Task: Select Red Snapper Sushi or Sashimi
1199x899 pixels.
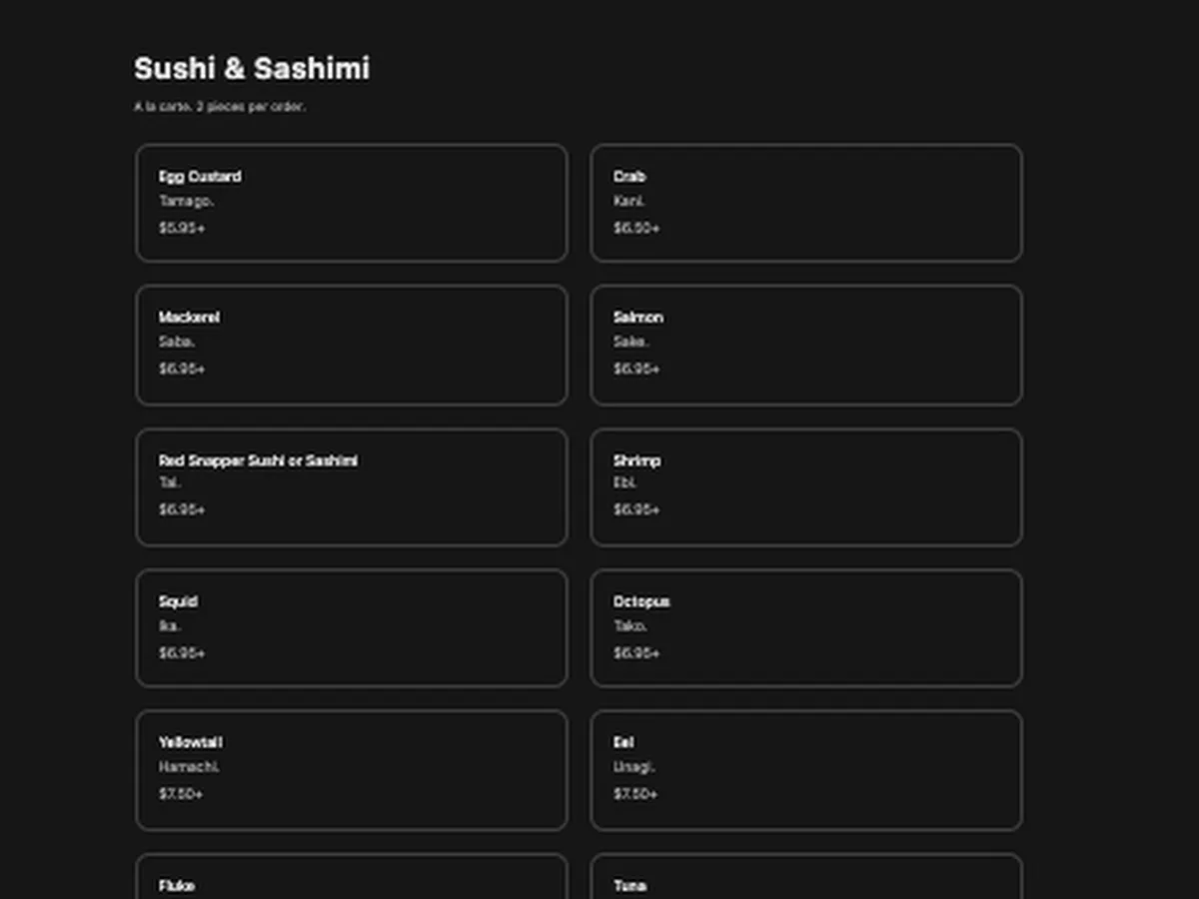Action: 351,487
